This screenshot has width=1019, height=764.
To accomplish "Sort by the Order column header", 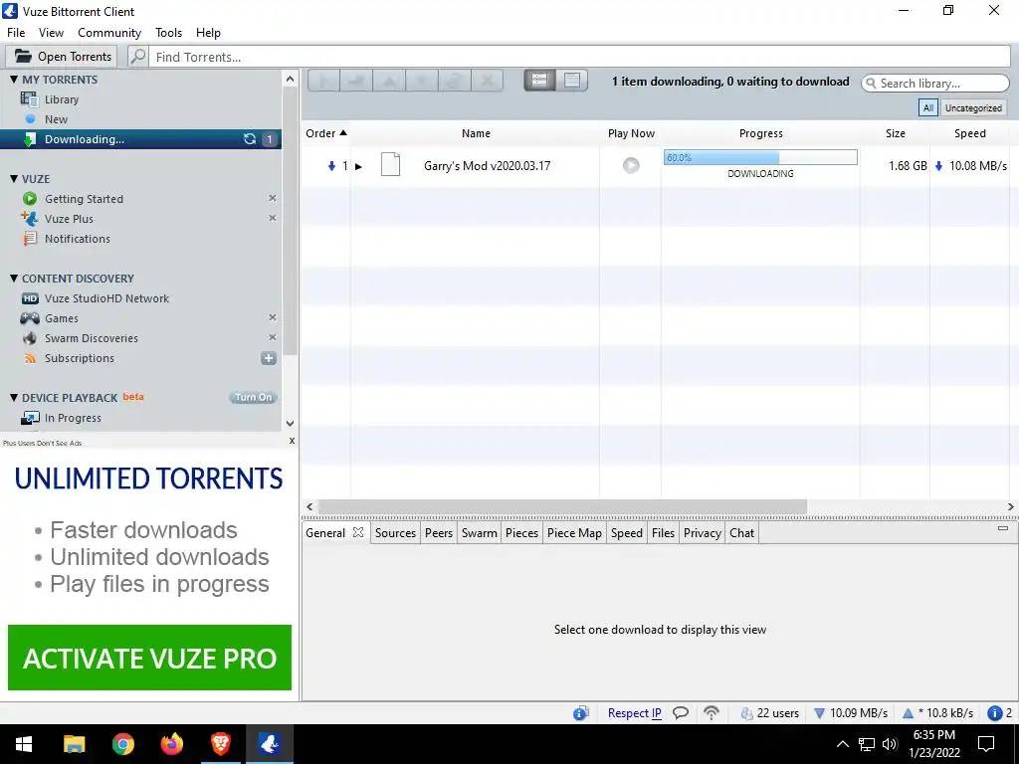I will pos(325,133).
